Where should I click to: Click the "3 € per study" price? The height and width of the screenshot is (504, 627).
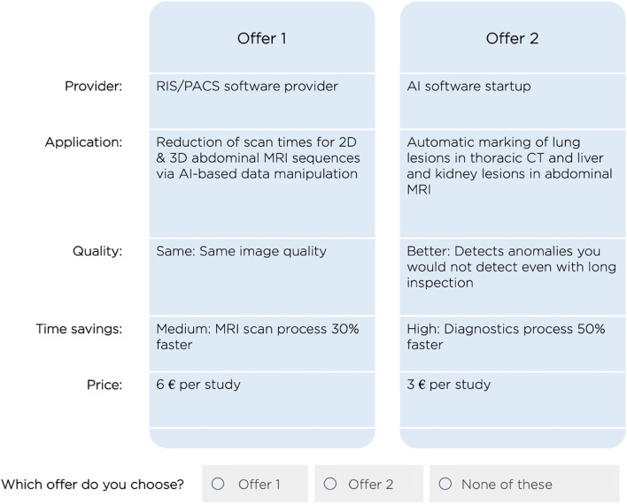tap(448, 385)
